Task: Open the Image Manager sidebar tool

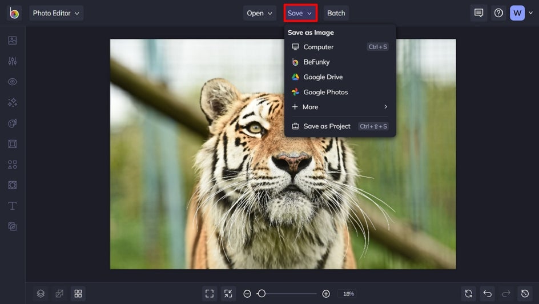Action: (x=13, y=41)
